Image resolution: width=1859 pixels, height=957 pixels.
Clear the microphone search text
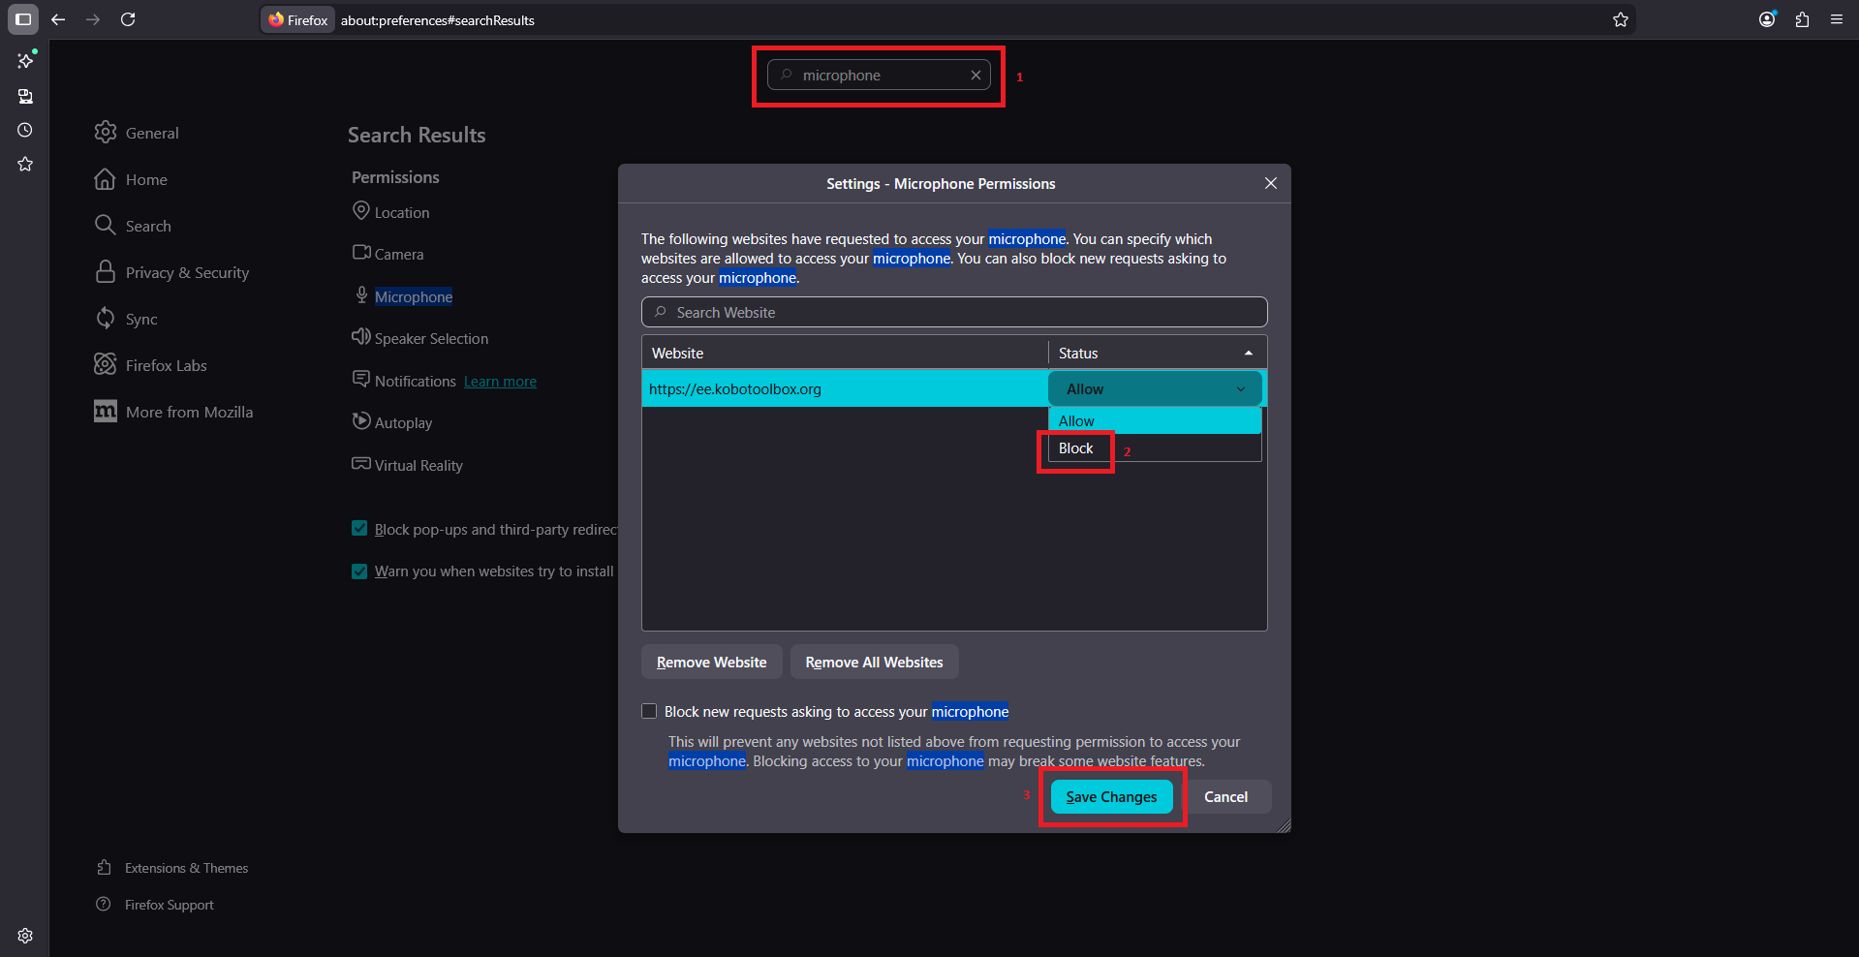point(976,76)
